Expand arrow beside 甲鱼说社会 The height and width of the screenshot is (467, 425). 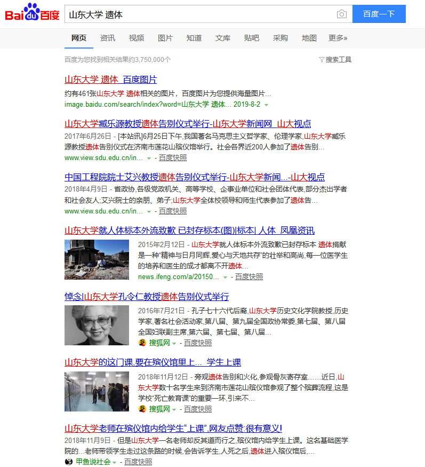pyautogui.click(x=115, y=463)
